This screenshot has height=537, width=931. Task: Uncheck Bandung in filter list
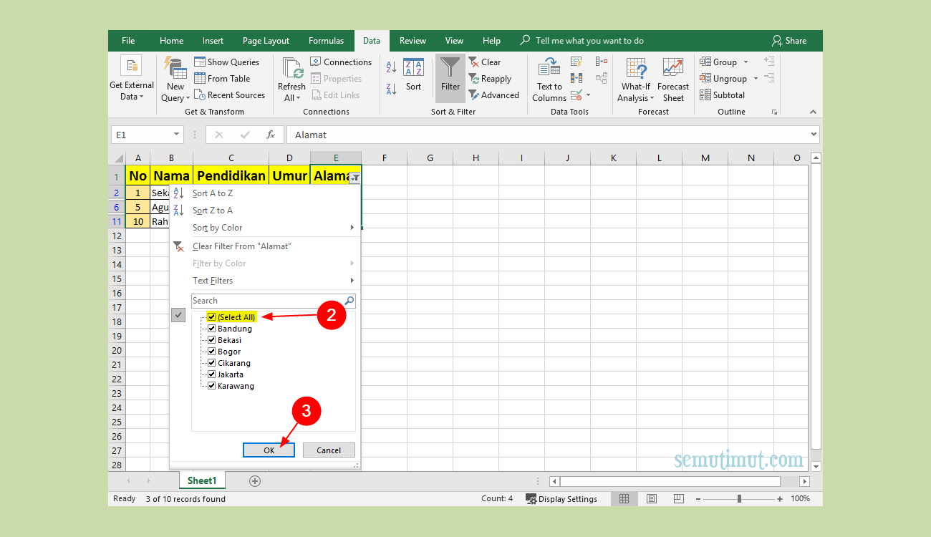[211, 329]
